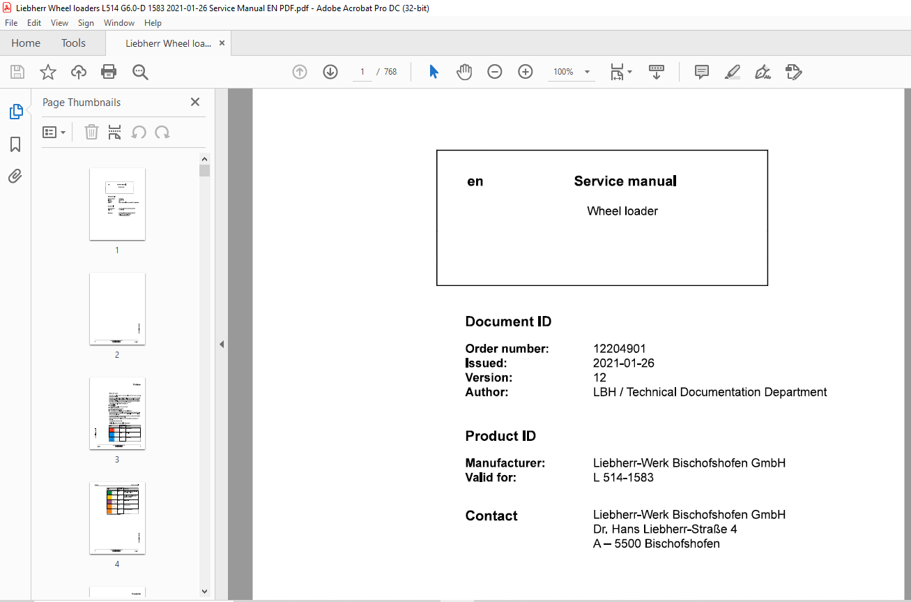Add document to starred with star icon
The height and width of the screenshot is (602, 911).
point(47,72)
